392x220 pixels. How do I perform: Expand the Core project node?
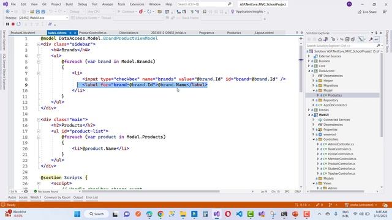[309, 66]
